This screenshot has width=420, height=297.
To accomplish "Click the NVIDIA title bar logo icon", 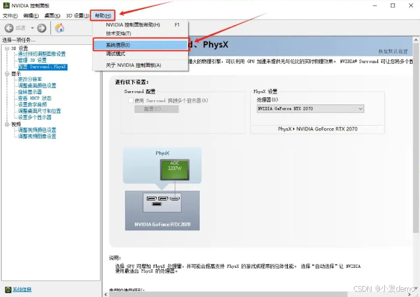I will tap(6, 5).
